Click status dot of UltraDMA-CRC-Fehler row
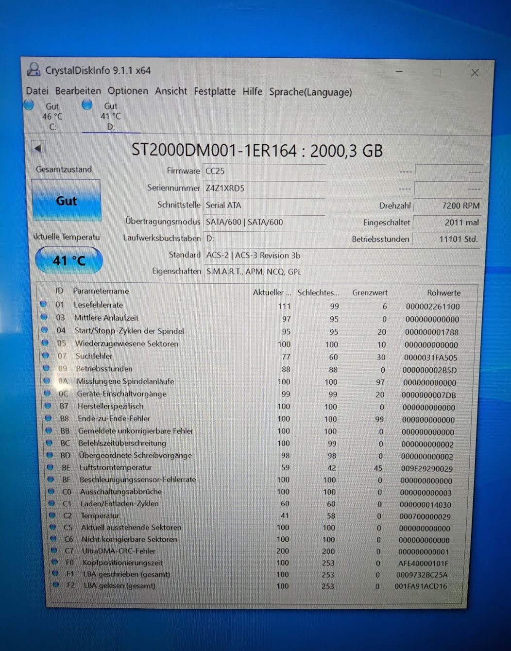Screen dimensions: 511x651 click(54, 550)
